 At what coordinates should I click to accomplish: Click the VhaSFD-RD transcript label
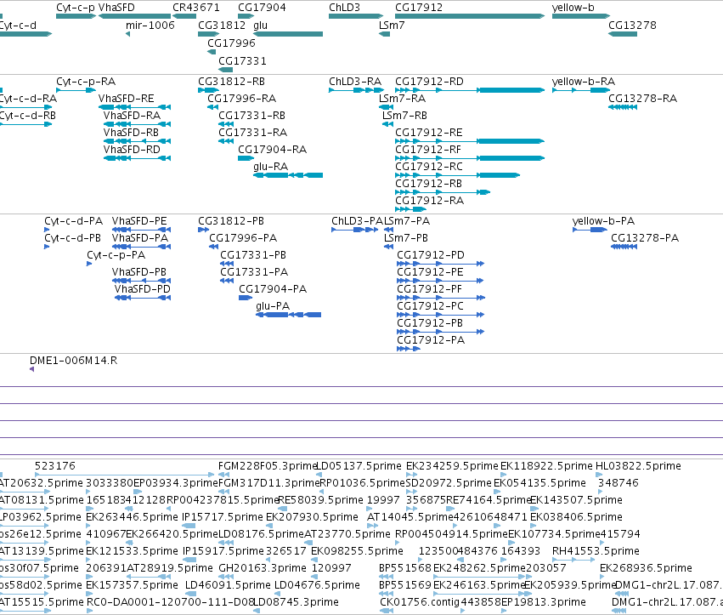(132, 150)
